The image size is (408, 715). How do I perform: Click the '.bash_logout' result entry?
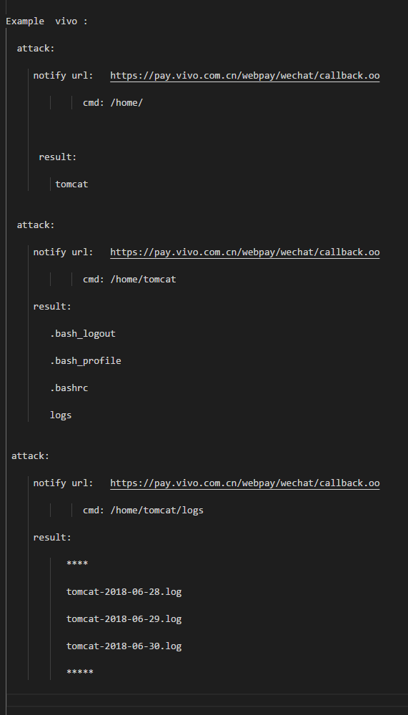click(x=82, y=334)
